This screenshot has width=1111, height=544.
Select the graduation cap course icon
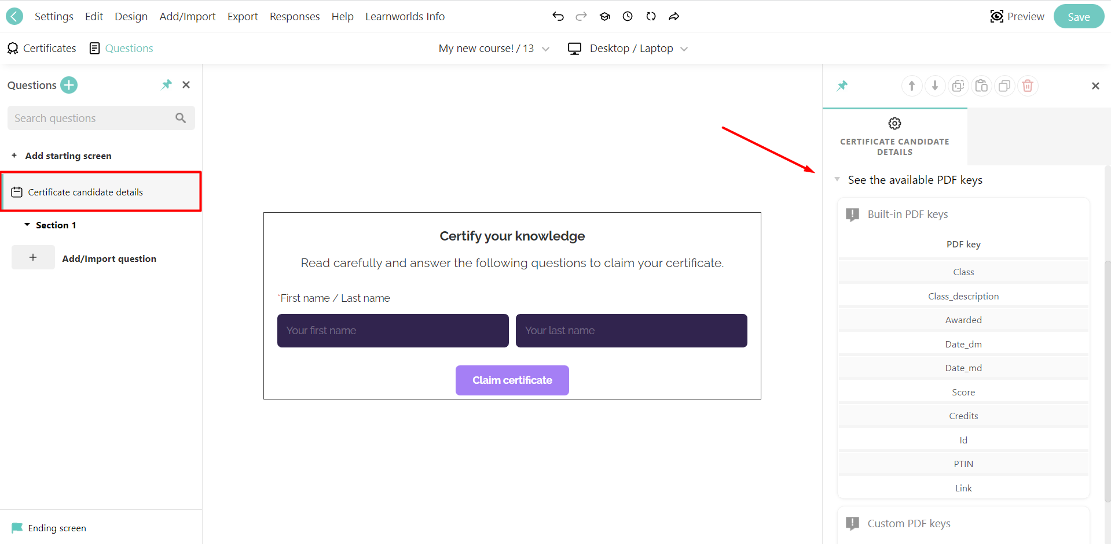point(604,16)
